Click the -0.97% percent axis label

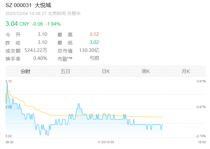point(201,107)
